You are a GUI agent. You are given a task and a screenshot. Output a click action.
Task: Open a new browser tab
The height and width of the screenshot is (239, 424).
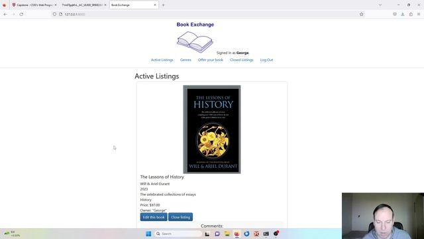(163, 5)
